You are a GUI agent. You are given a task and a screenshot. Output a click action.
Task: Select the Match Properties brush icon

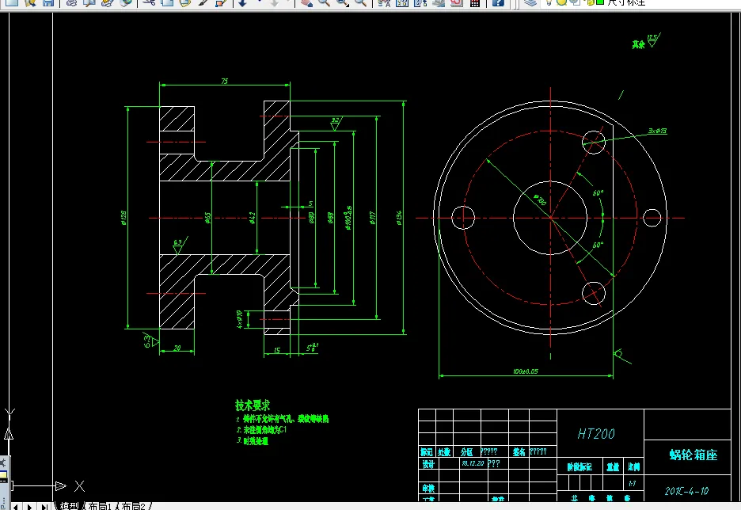pos(203,3)
